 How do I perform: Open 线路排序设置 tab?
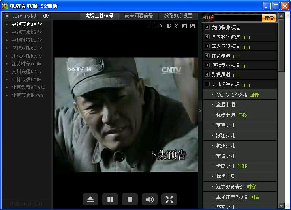(x=178, y=16)
